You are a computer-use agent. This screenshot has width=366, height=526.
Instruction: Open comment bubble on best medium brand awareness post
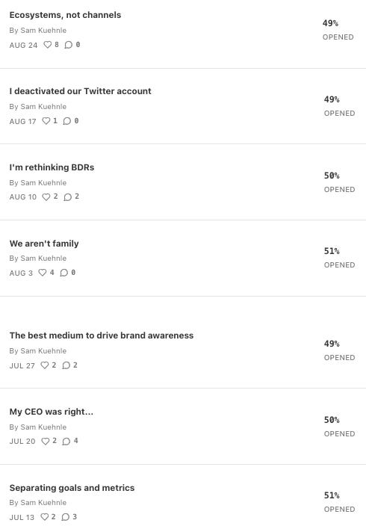[66, 365]
